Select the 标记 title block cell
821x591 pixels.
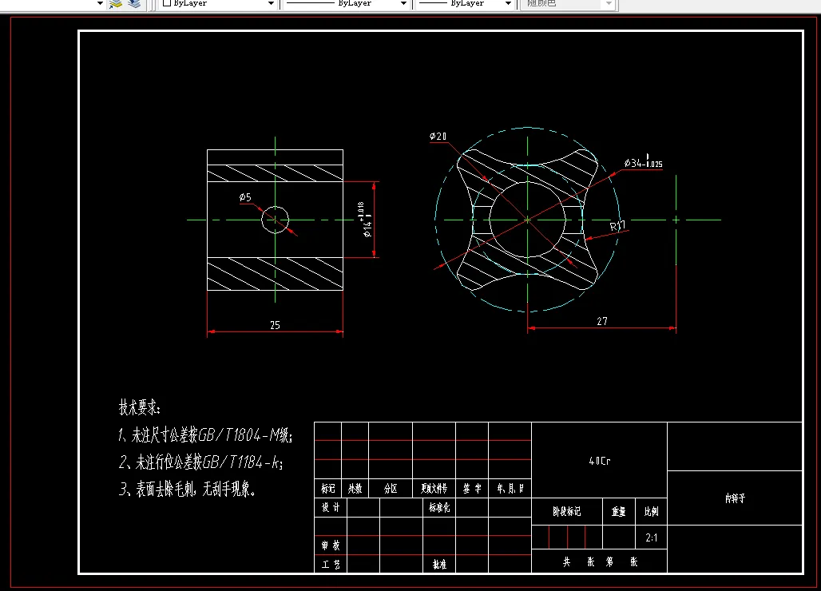[x=327, y=489]
